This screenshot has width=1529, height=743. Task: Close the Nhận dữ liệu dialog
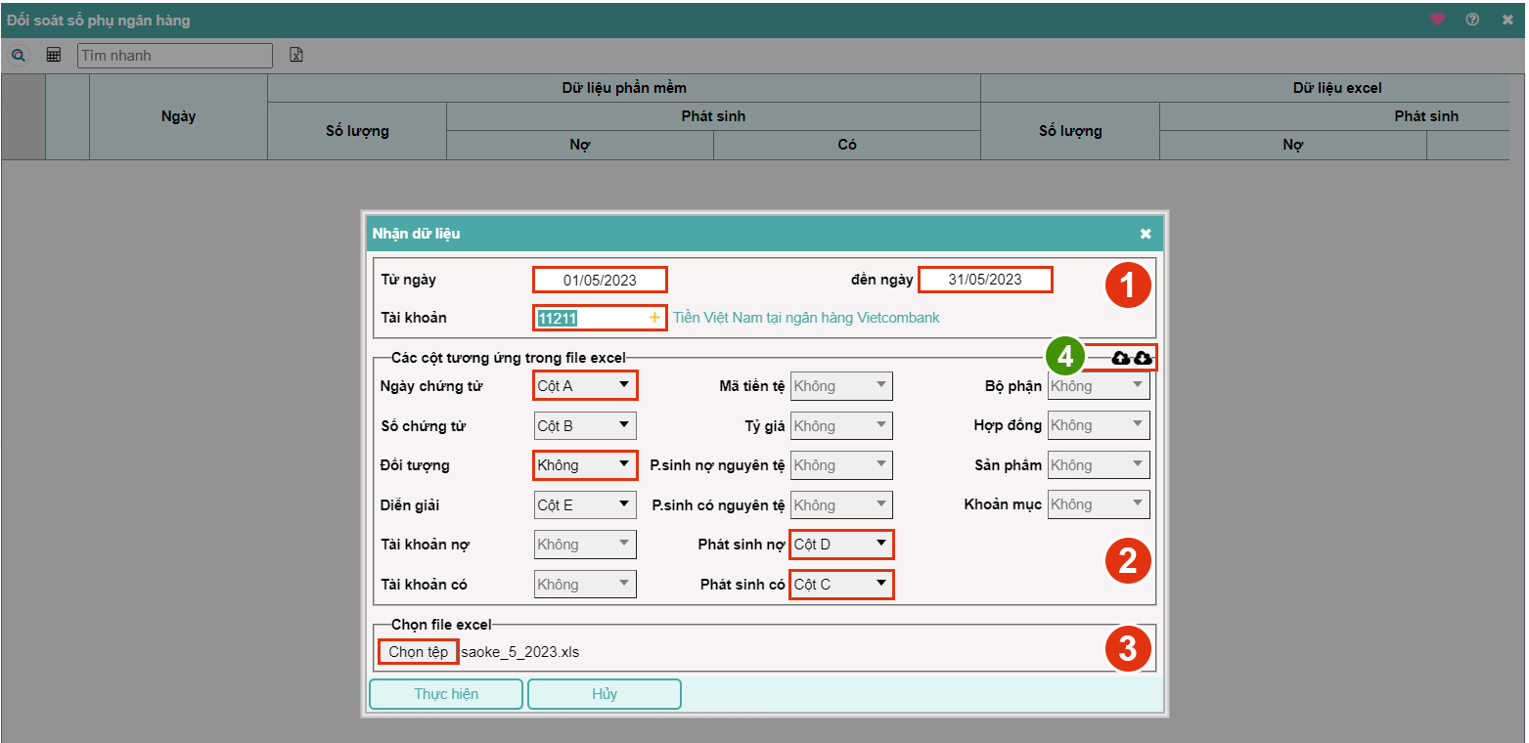pyautogui.click(x=1146, y=234)
